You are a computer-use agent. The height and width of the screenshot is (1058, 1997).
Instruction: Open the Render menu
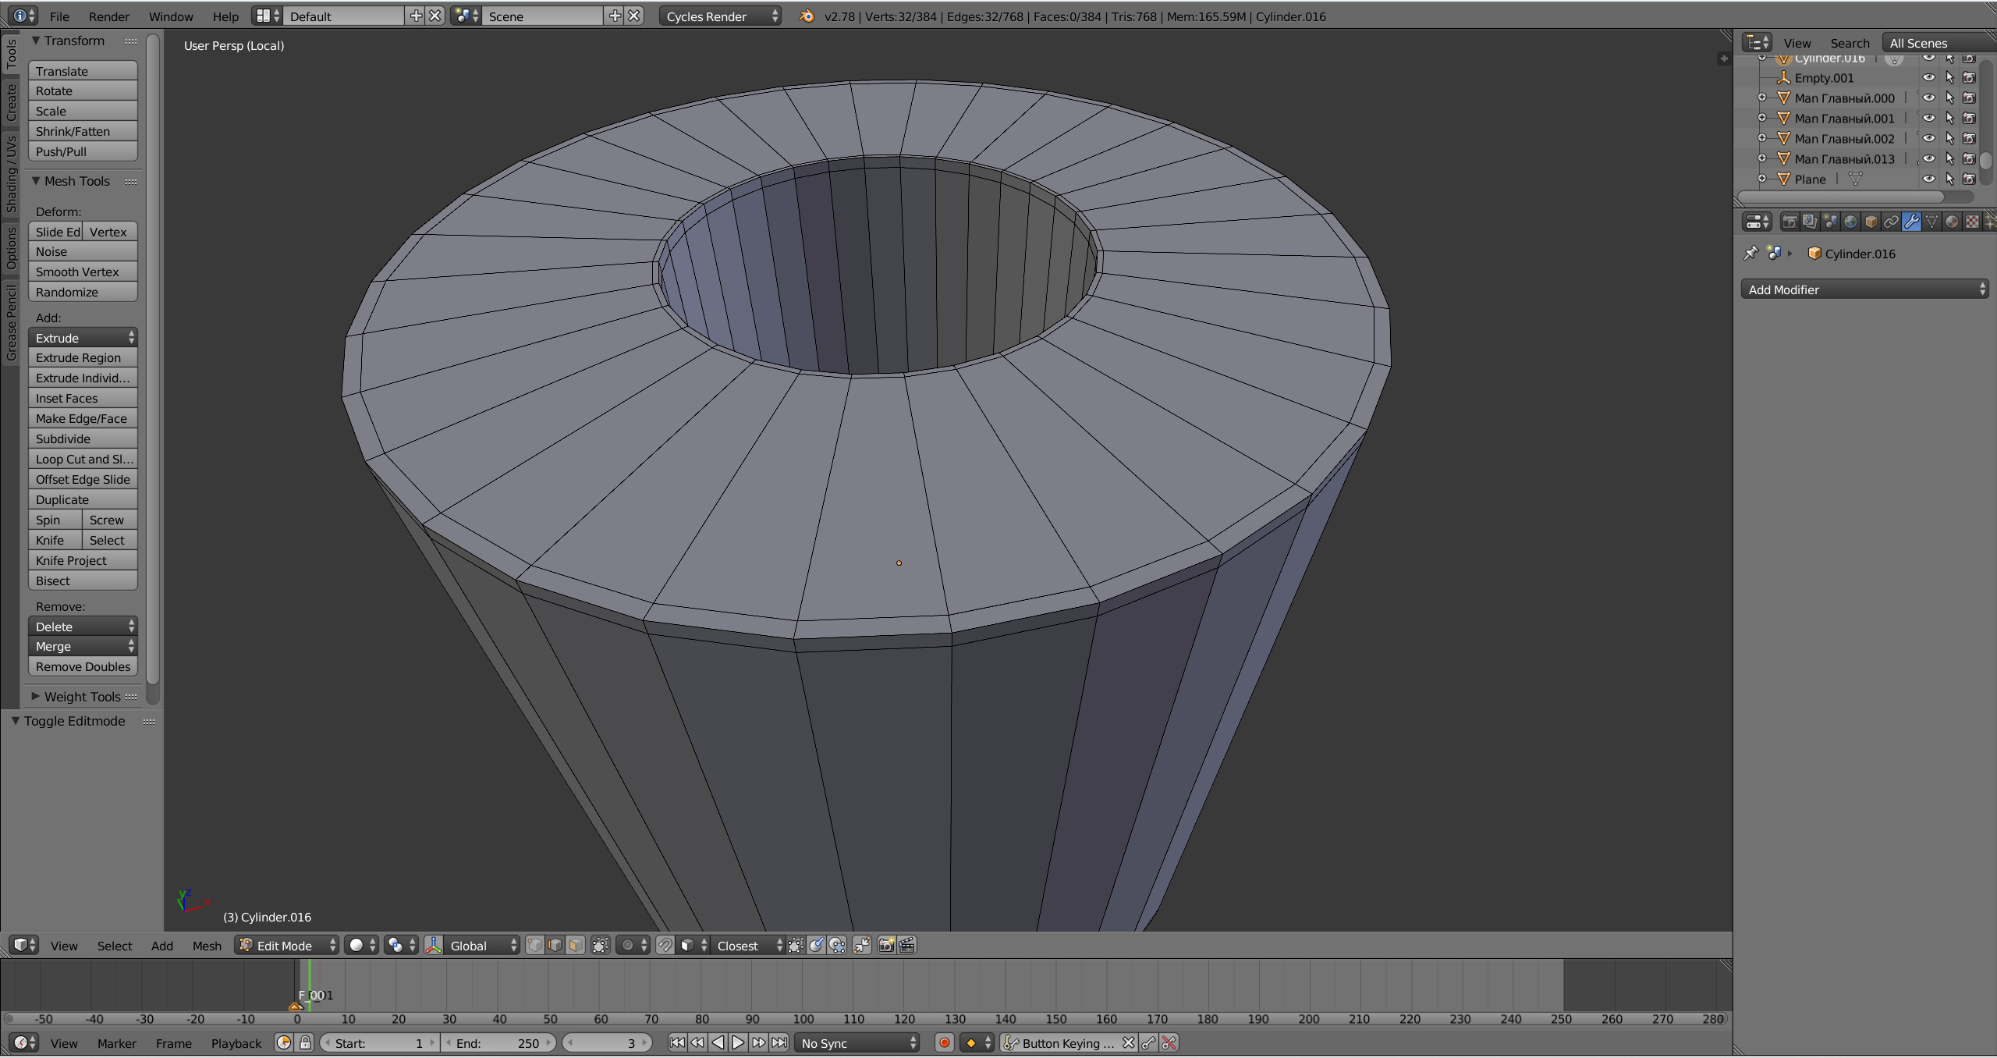(x=108, y=16)
